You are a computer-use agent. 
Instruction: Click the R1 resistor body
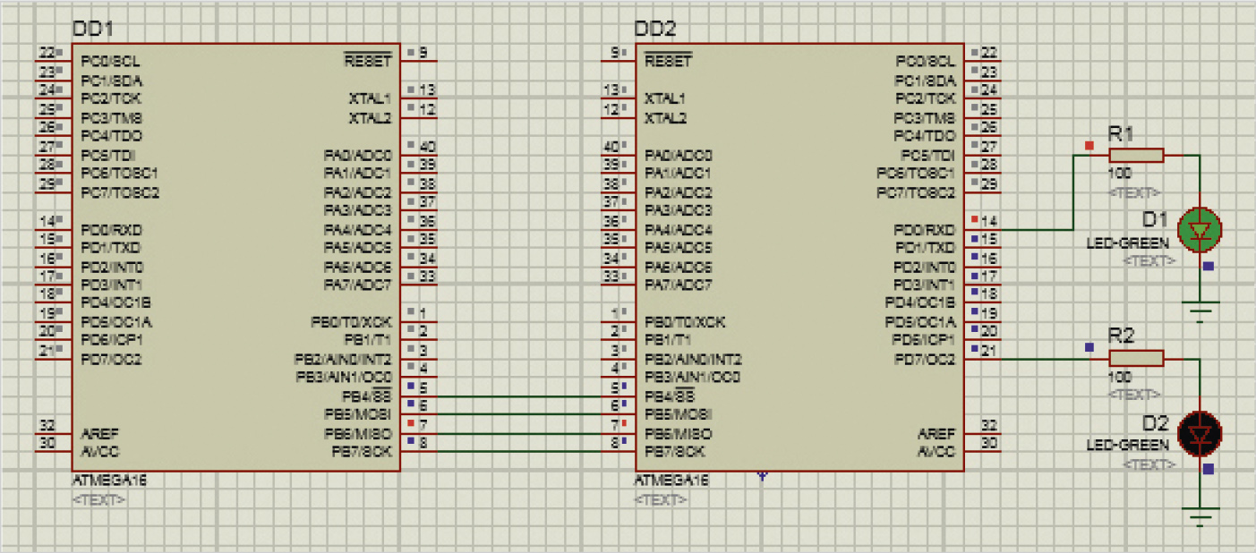(x=1136, y=155)
